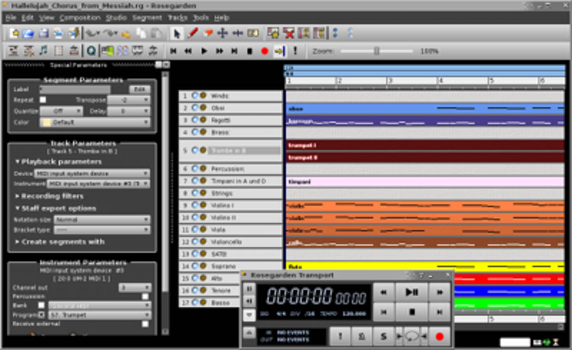This screenshot has width=572, height=350.
Task: Click the Transport window solo S button
Action: (383, 337)
